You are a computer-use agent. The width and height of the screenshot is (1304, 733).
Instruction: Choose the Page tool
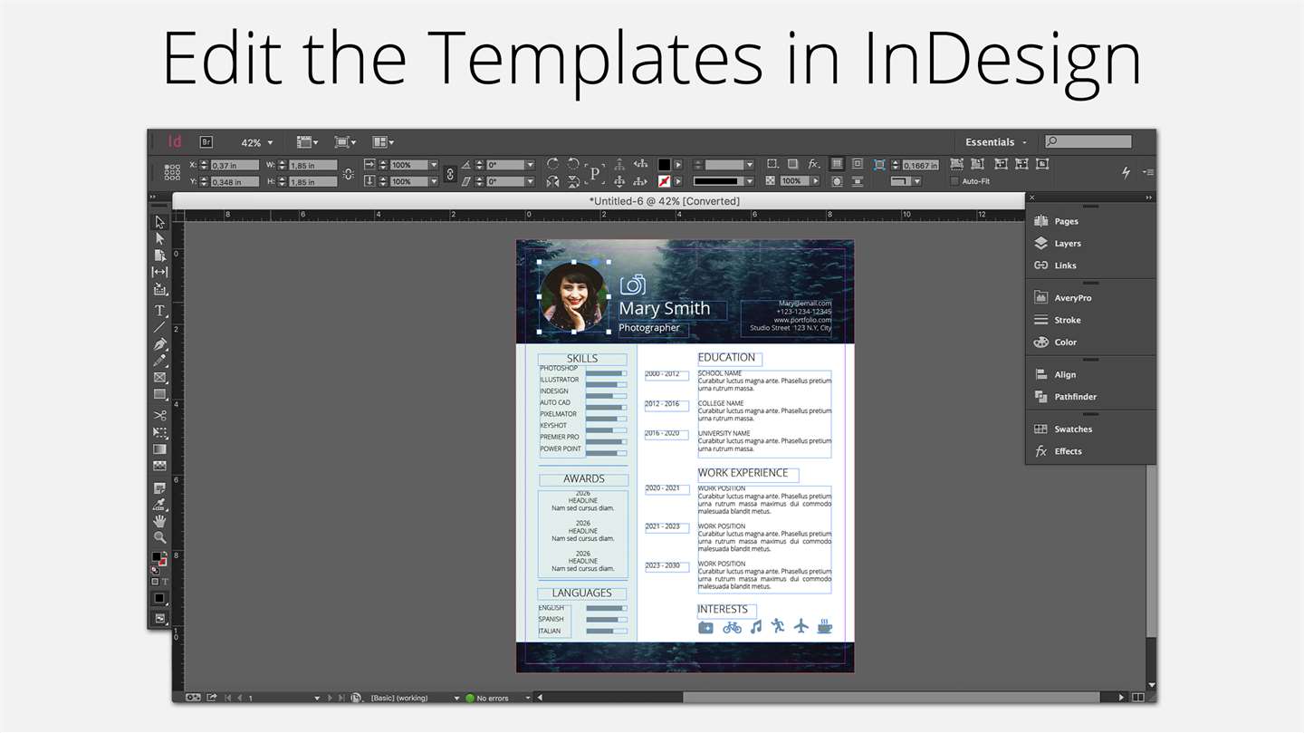[x=159, y=256]
